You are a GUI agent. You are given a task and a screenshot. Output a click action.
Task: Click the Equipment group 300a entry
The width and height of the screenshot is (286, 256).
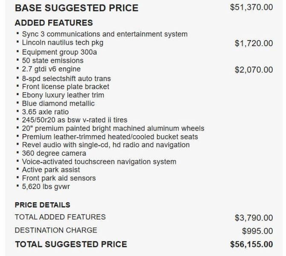tap(59, 52)
